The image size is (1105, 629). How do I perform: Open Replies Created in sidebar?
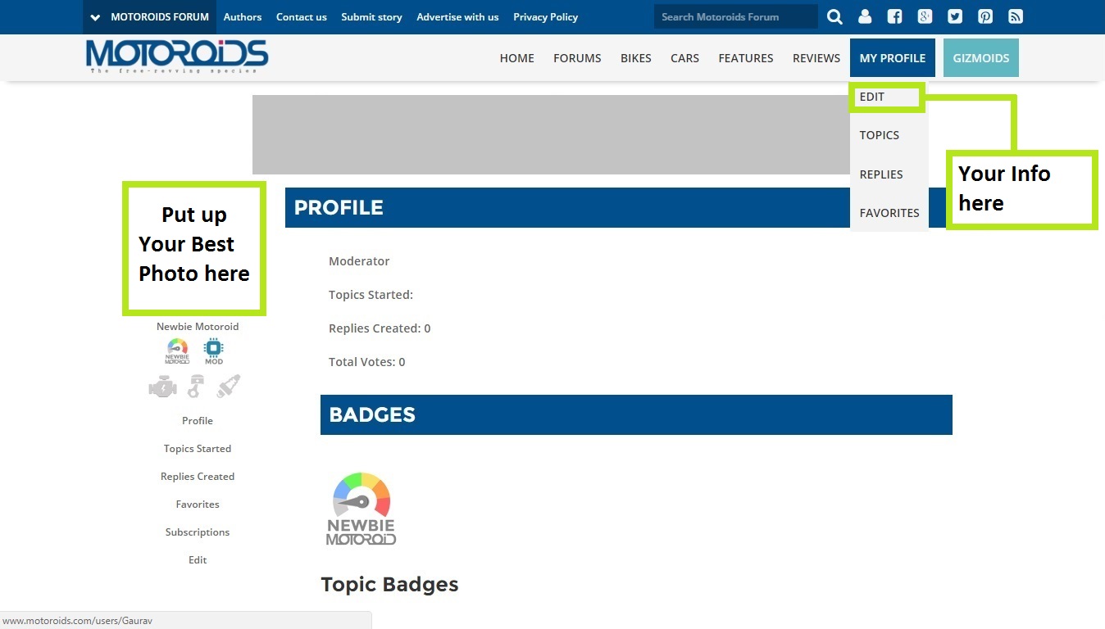(x=198, y=477)
